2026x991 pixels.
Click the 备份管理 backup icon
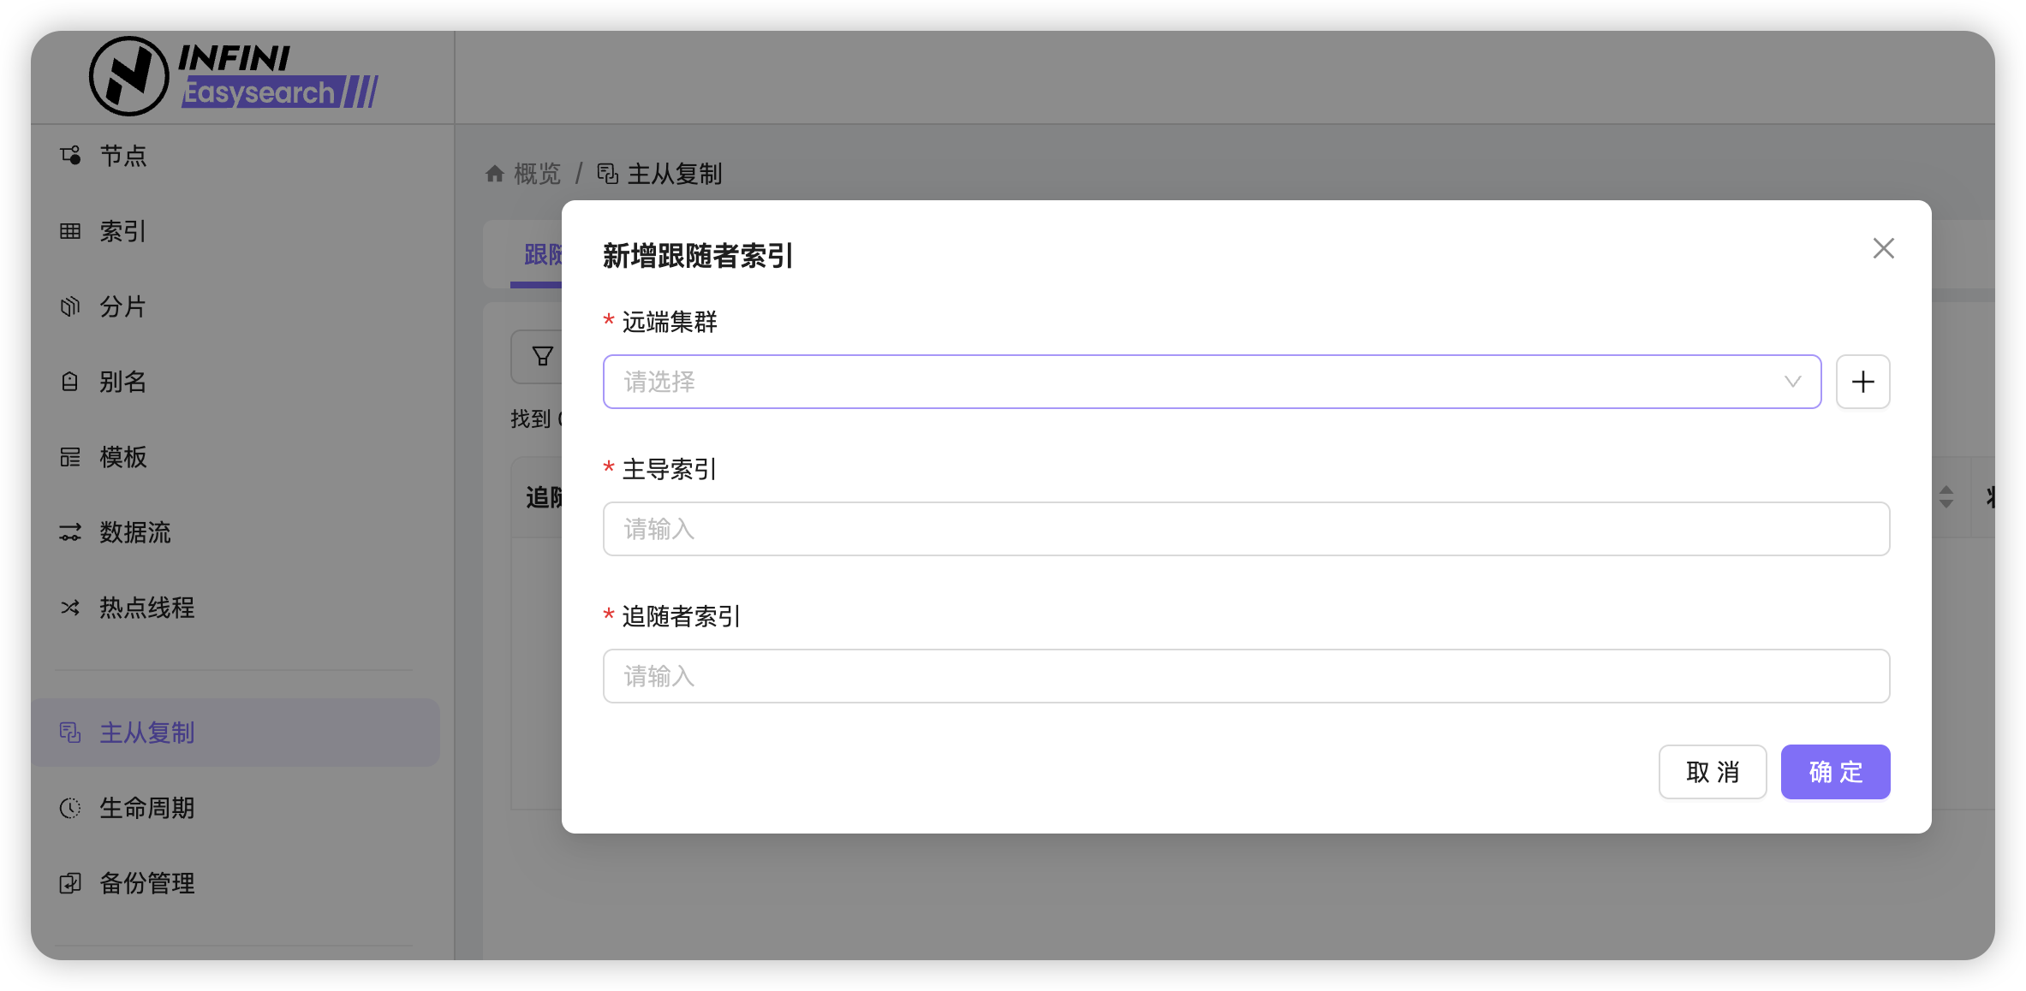tap(70, 883)
